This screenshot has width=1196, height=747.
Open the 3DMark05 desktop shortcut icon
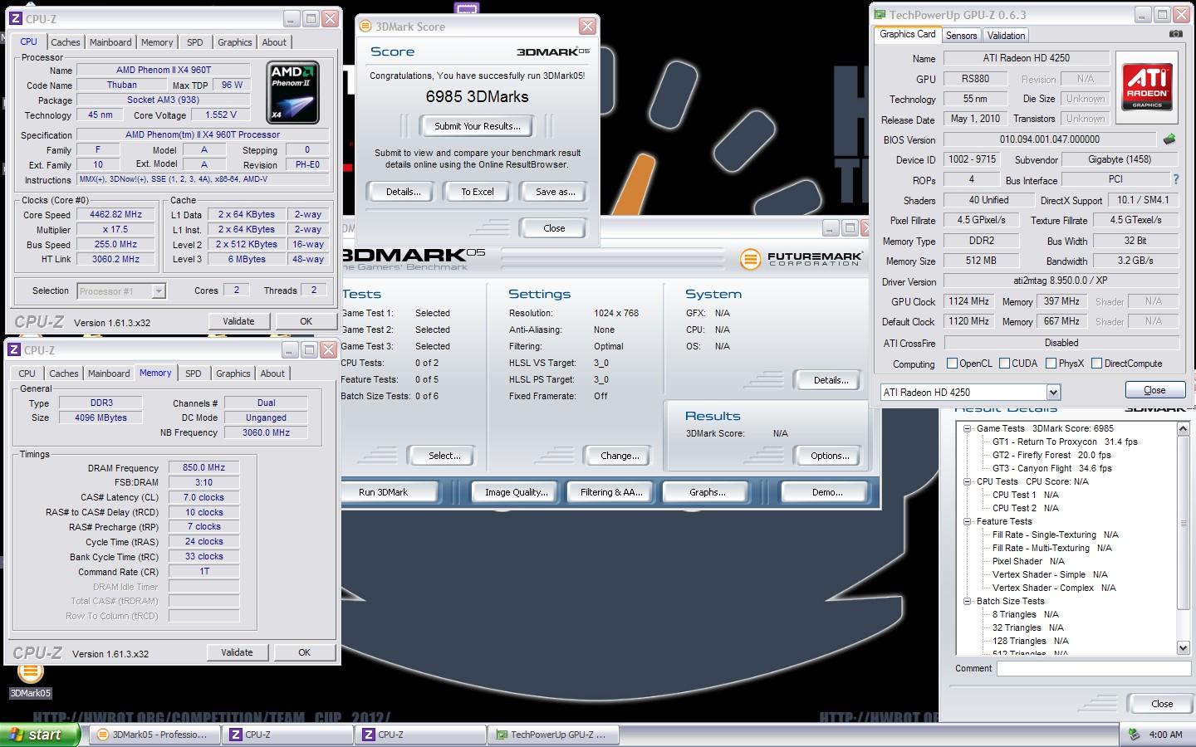31,677
